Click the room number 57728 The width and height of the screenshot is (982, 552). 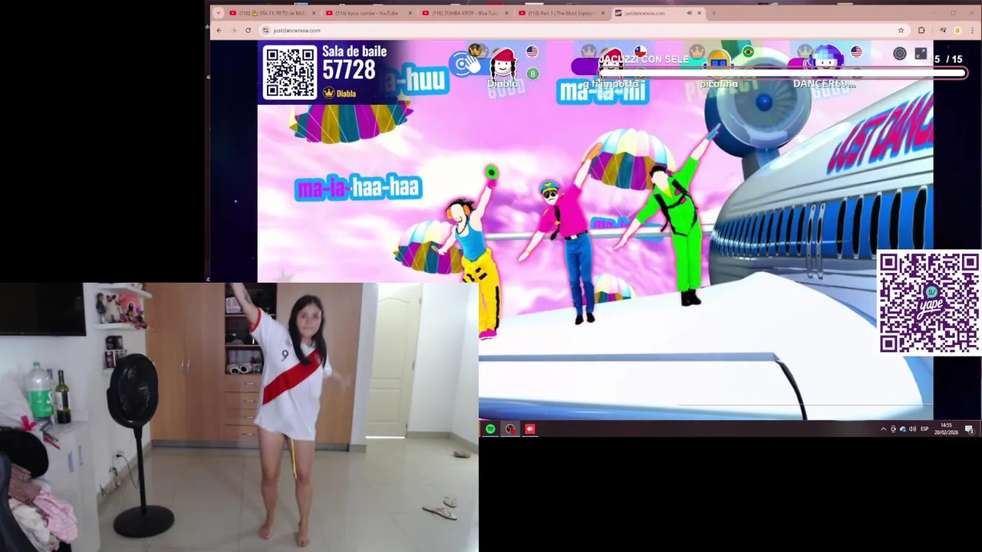tap(348, 71)
